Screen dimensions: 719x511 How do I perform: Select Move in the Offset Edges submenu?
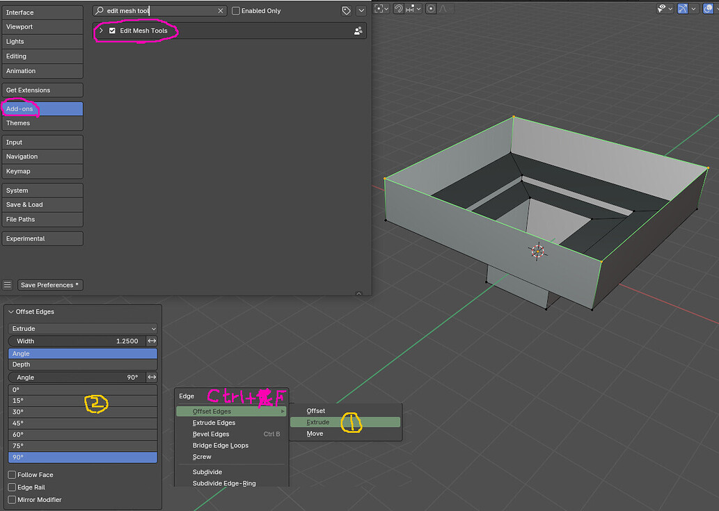coord(345,434)
